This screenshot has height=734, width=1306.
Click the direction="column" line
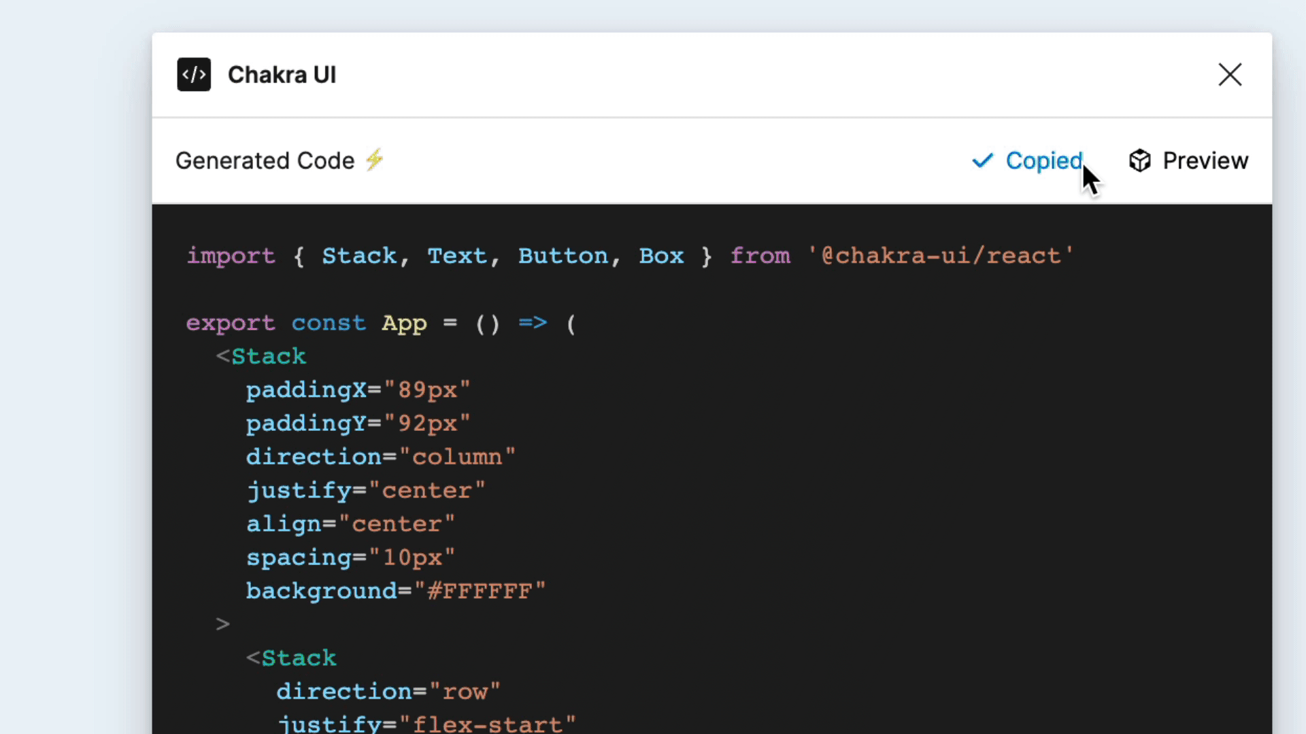coord(381,457)
